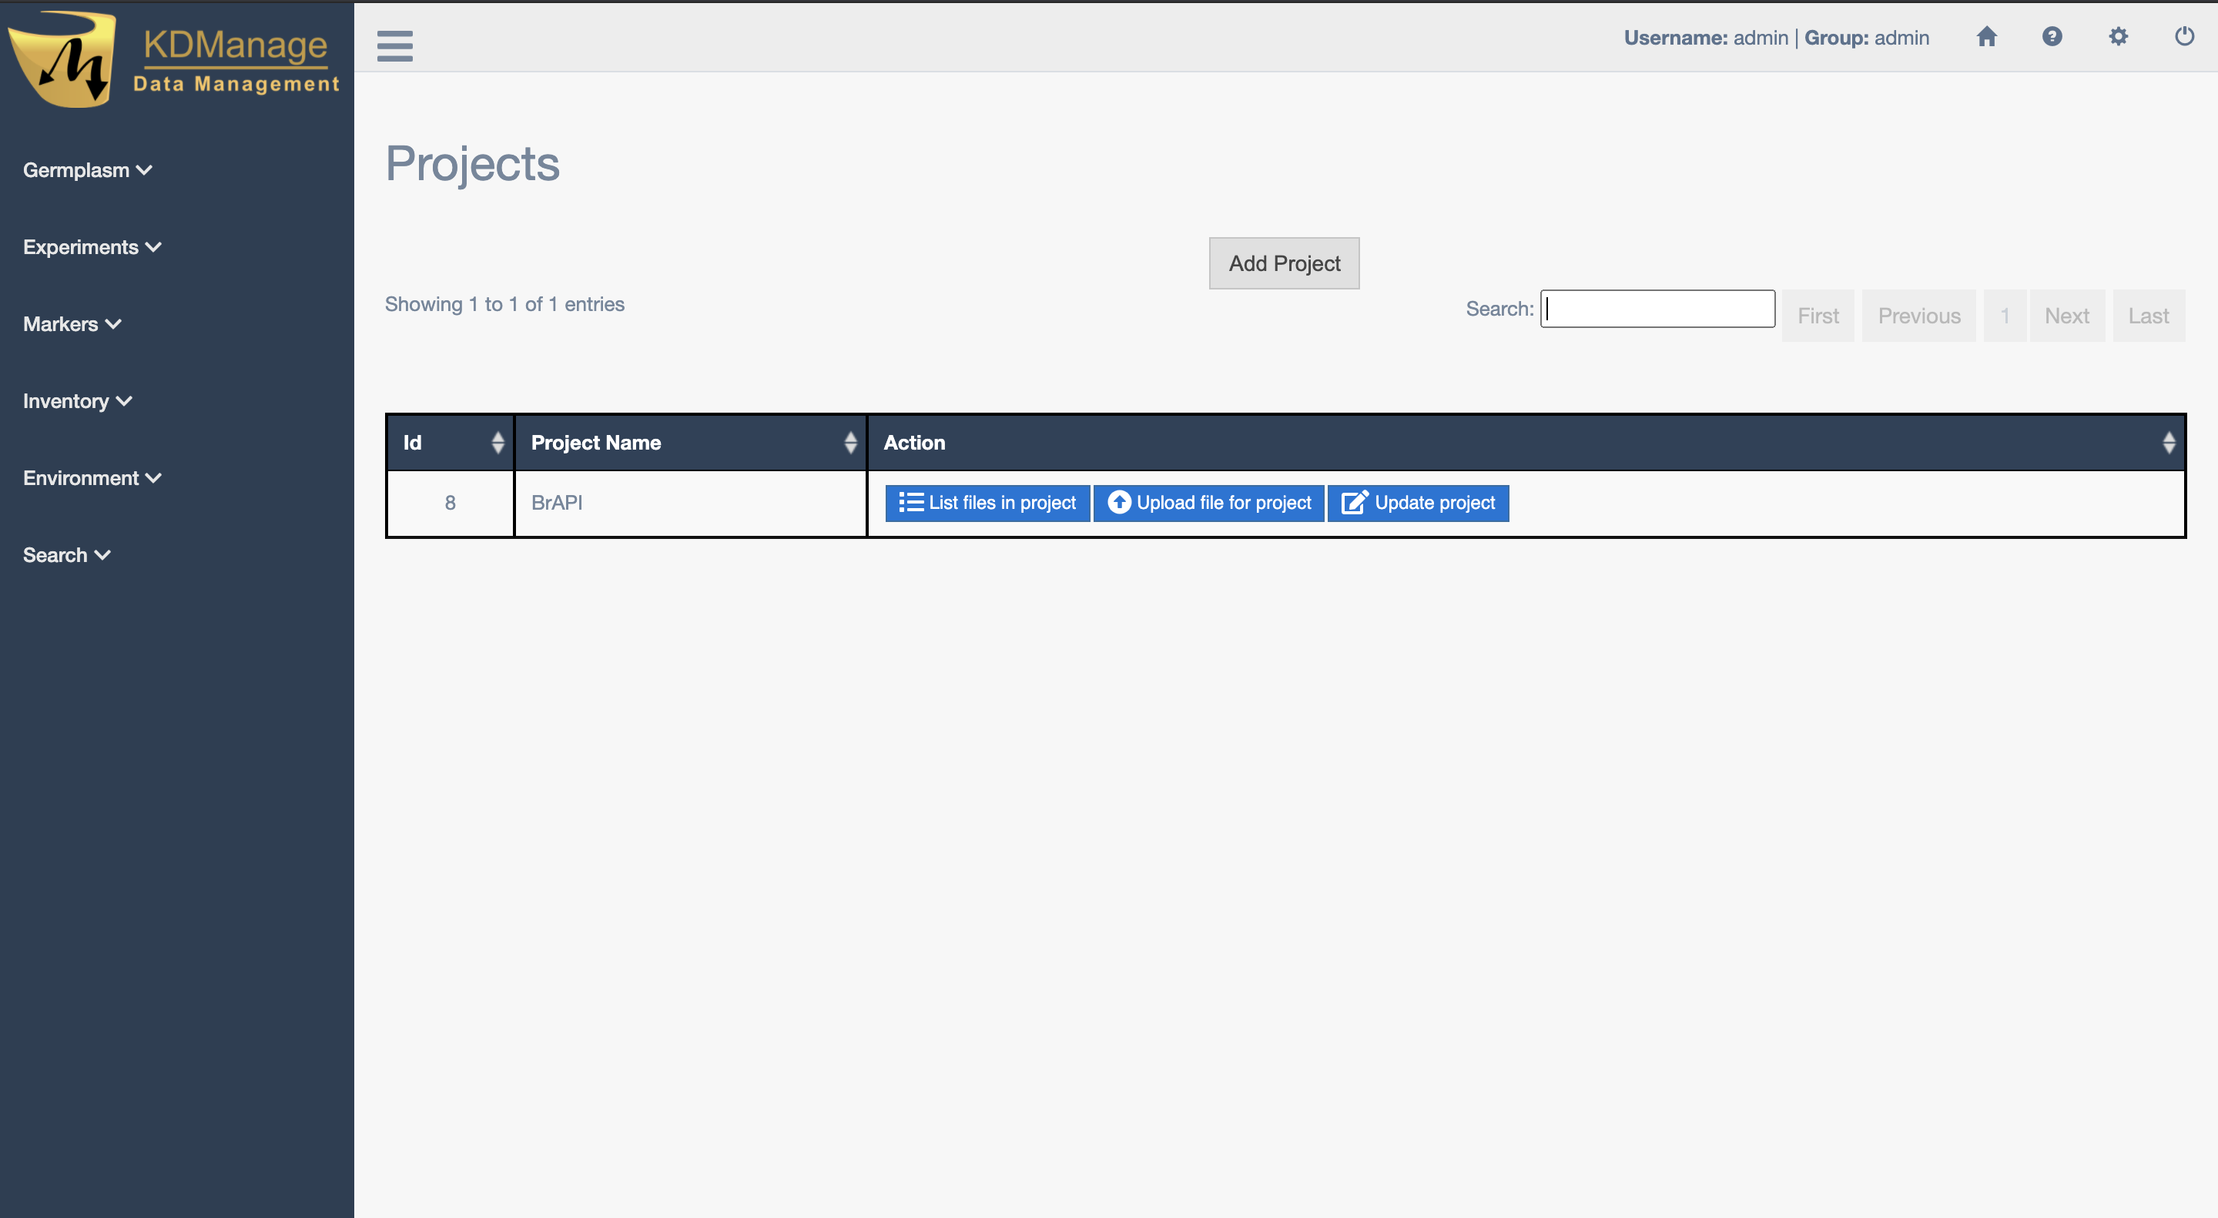
Task: Open the Inventory sidebar menu
Action: pos(77,401)
